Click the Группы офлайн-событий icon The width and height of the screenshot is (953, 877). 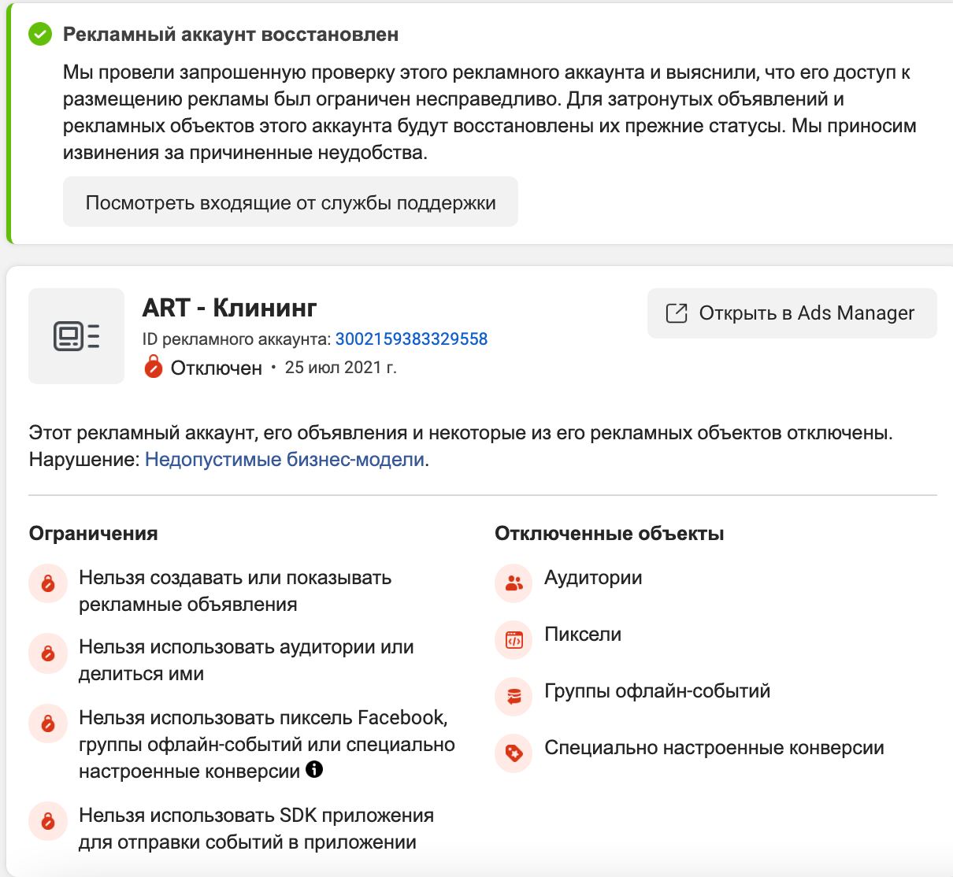[514, 697]
